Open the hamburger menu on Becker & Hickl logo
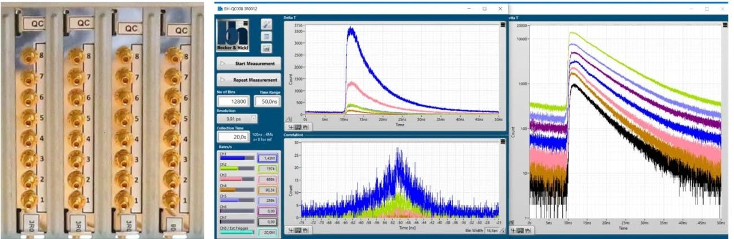This screenshot has width=734, height=239. tap(255, 23)
